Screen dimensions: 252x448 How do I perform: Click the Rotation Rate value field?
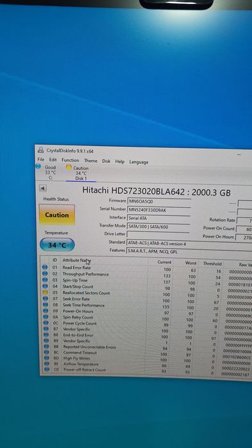point(244,221)
